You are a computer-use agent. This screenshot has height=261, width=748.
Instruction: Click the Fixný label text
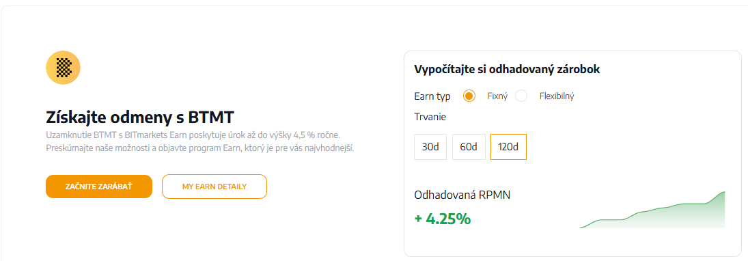[497, 96]
